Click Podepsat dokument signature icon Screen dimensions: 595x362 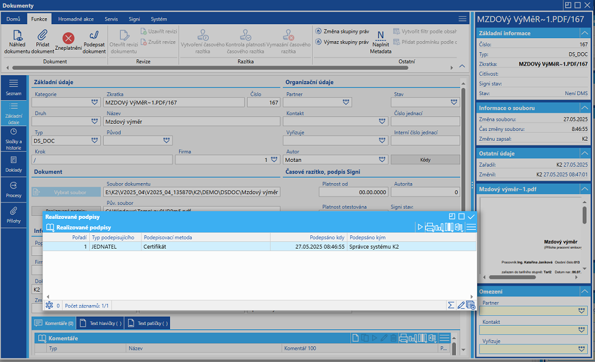tap(94, 36)
